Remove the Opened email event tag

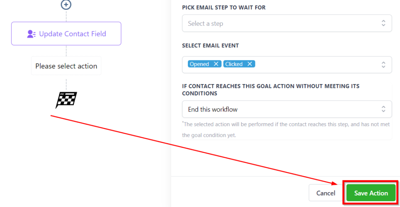[x=216, y=64]
